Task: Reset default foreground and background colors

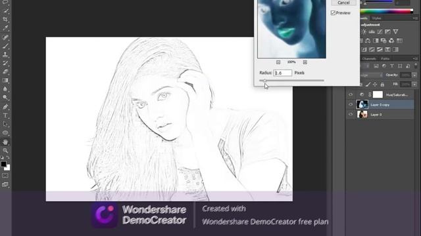Action: click(2, 157)
